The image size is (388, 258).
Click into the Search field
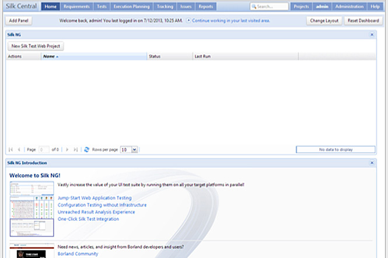(269, 6)
